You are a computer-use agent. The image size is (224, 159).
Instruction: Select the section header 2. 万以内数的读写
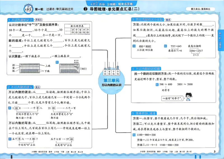[20, 87]
